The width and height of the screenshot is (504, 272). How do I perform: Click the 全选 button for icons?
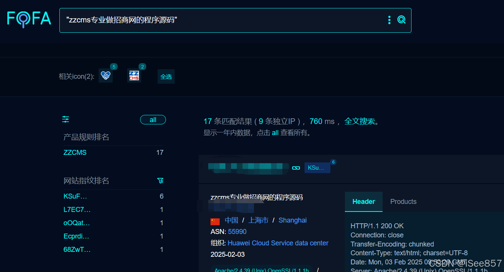coord(166,76)
